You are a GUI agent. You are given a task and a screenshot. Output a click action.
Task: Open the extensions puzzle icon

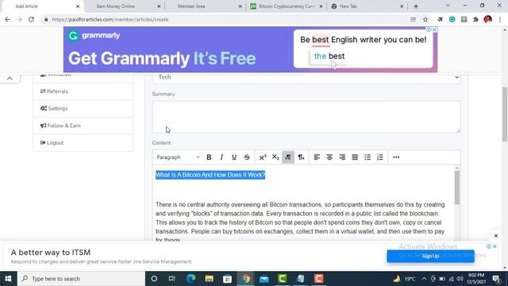475,19
